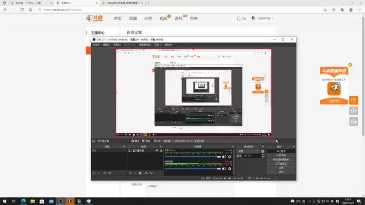Image resolution: width=365 pixels, height=205 pixels.
Task: Click the Douyu logo on website
Action: 94,18
